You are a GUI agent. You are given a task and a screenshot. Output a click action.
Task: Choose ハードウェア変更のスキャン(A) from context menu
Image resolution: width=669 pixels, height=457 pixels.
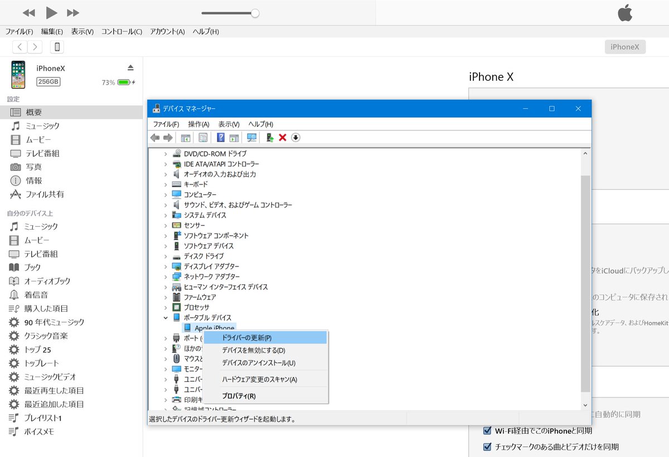265,380
